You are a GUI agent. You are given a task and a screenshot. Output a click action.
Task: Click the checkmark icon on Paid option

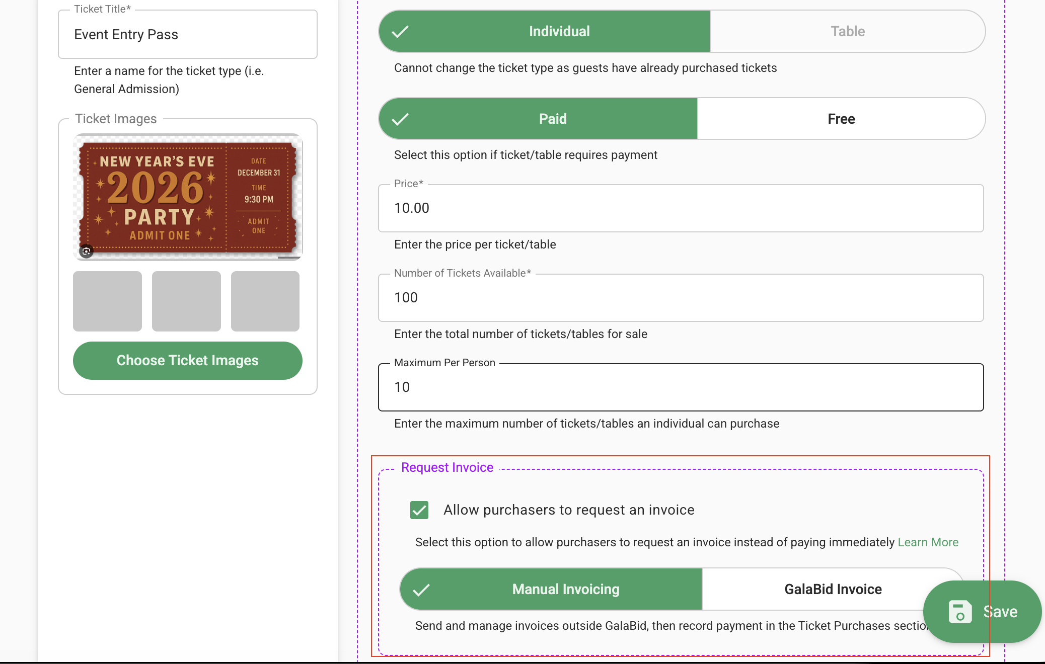(x=400, y=119)
